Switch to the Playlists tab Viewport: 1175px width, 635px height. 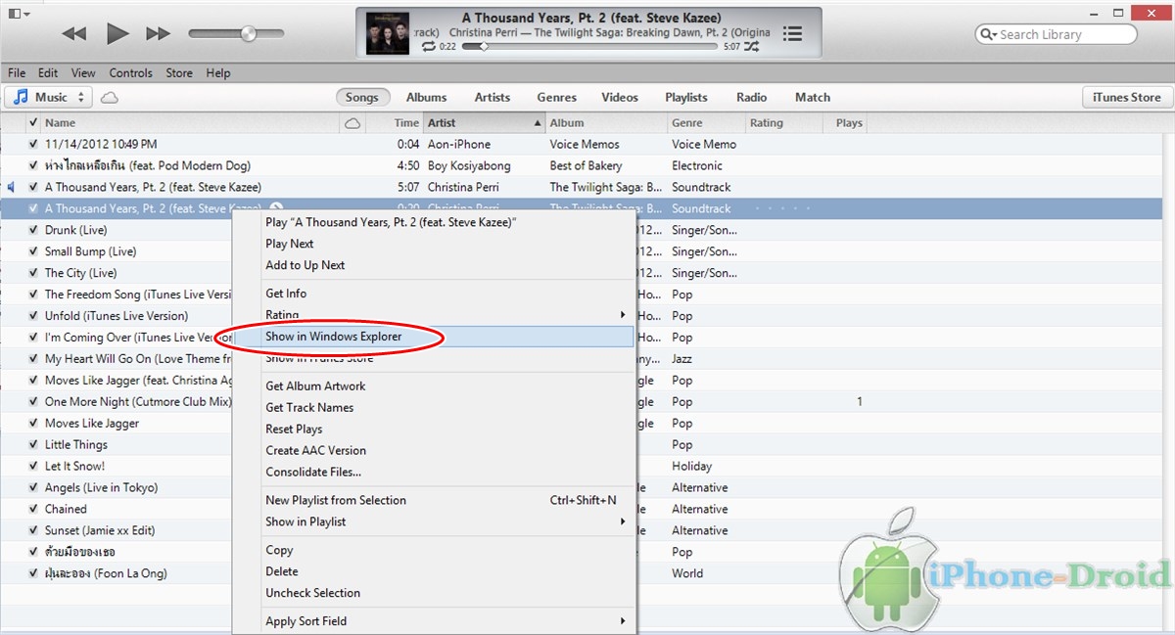686,97
